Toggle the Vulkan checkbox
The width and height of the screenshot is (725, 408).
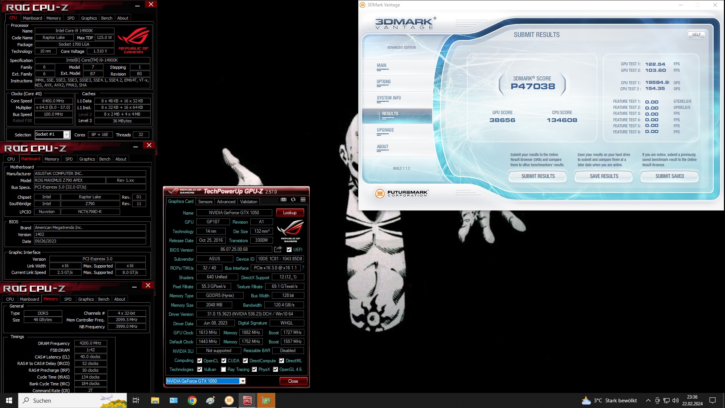200,369
